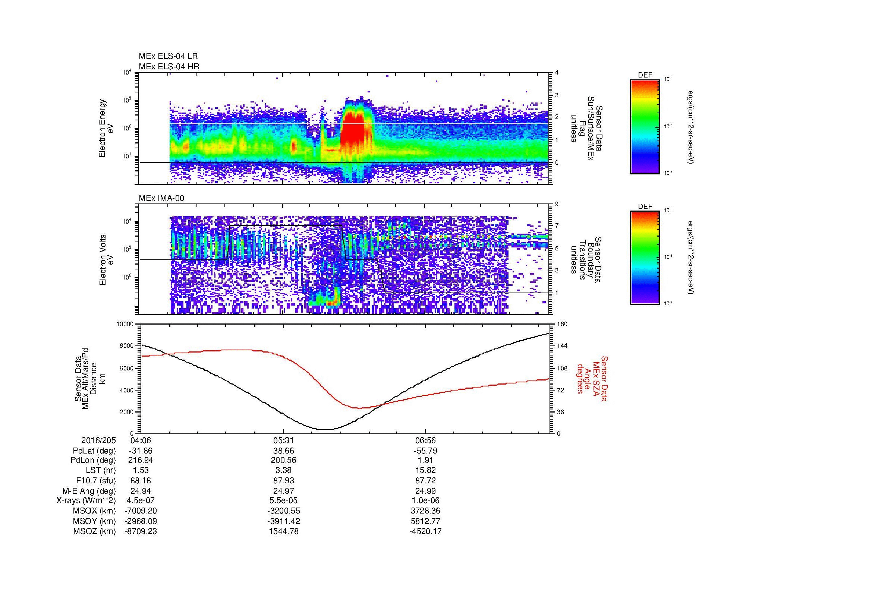Click the '9' tick on boundary transitions axis
Viewport: 872px width, 616px height.
[557, 204]
